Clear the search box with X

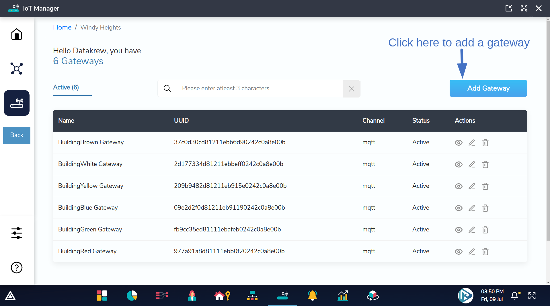click(351, 89)
